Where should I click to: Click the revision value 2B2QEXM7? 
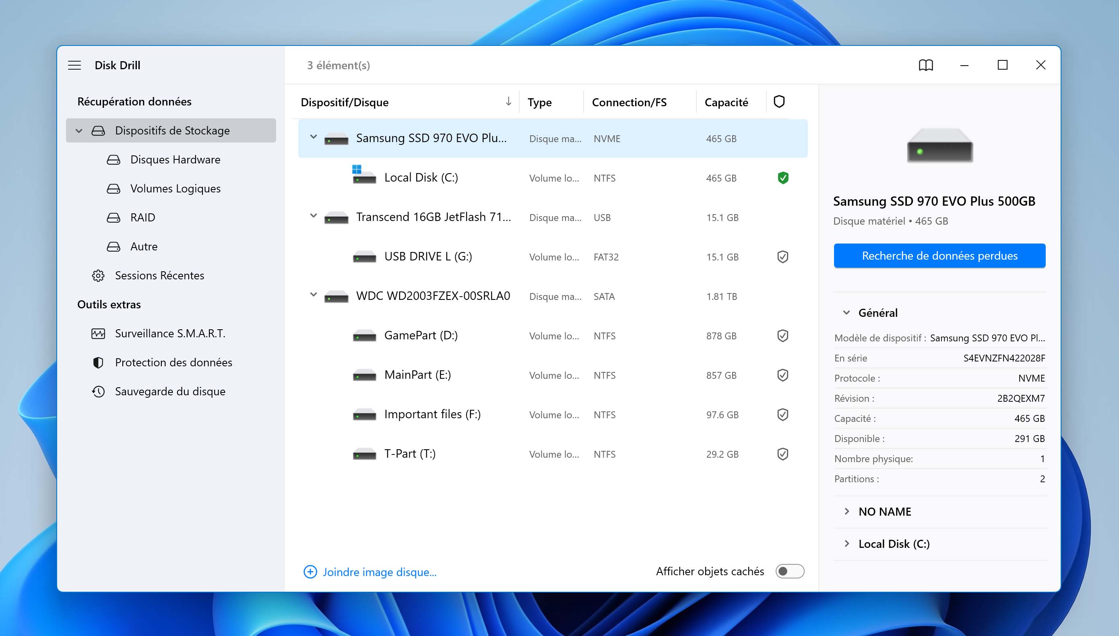pos(1021,399)
